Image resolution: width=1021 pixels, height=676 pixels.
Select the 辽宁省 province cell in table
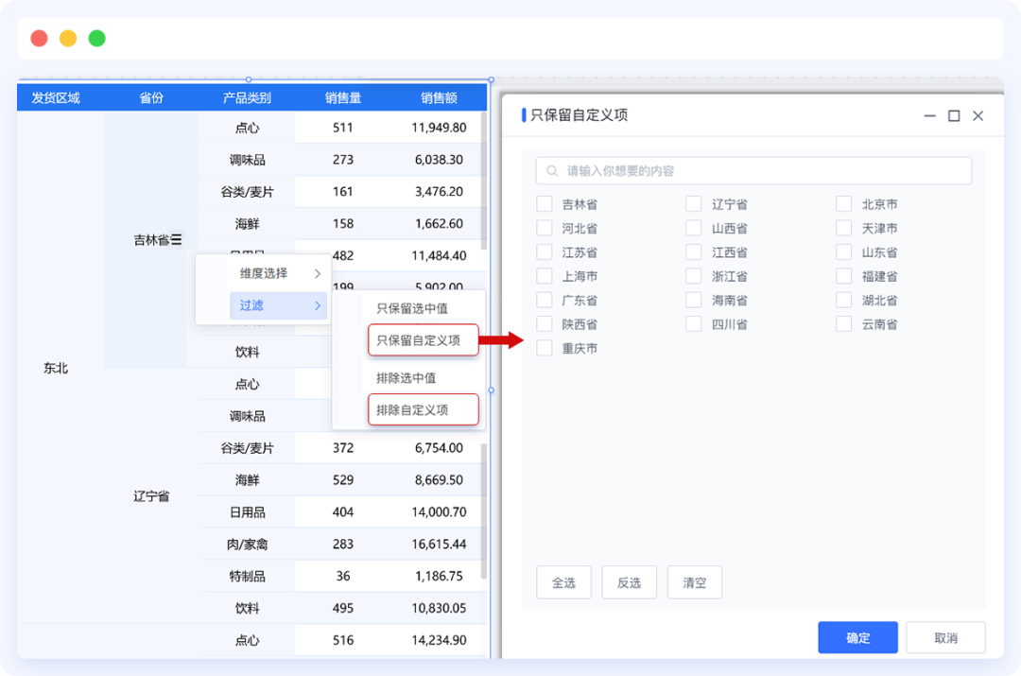pyautogui.click(x=151, y=496)
